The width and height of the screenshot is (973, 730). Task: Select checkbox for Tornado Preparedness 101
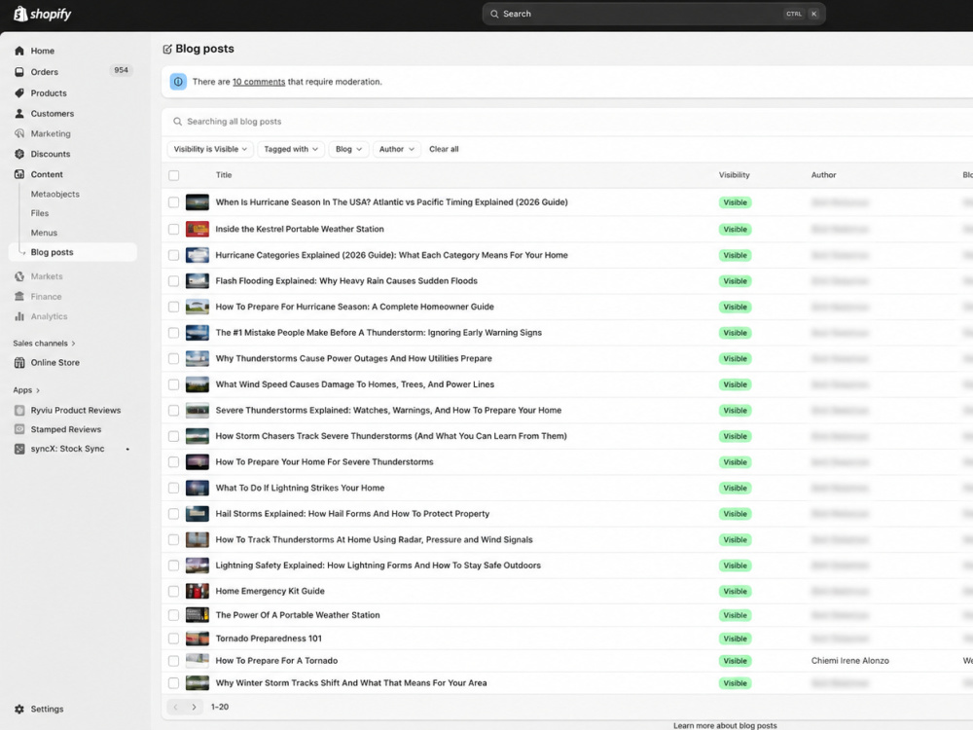174,639
